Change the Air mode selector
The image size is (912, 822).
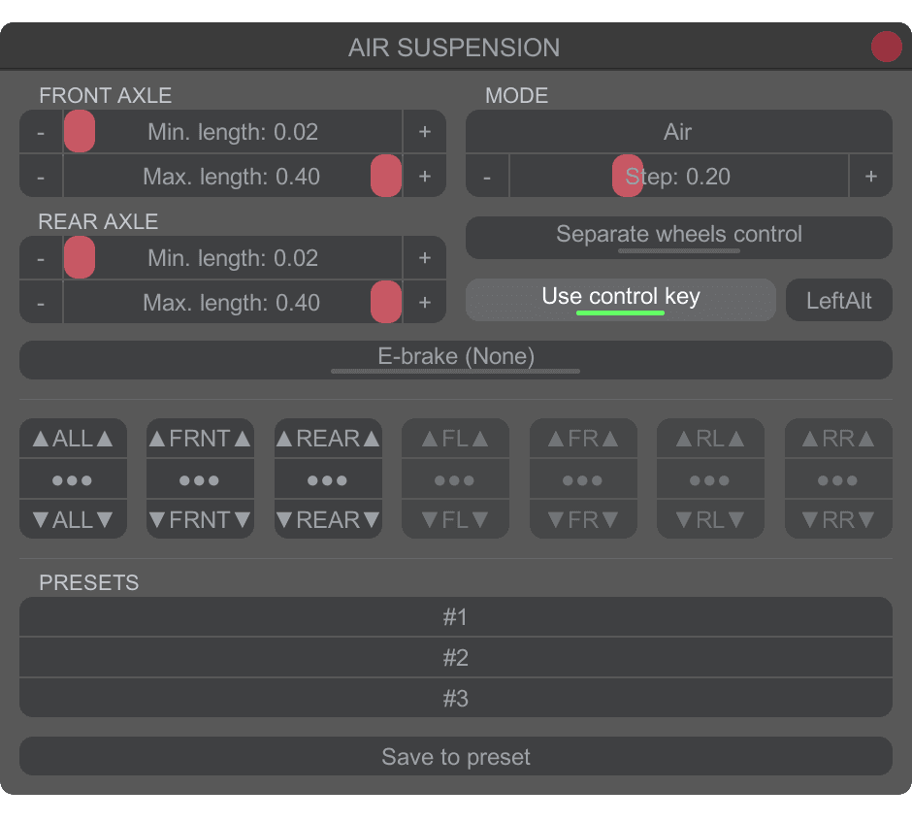(x=678, y=132)
